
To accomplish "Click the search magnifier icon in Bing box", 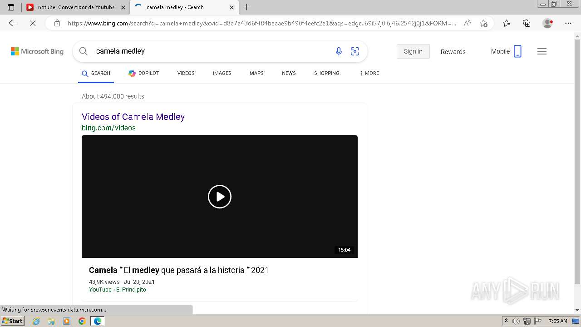I will (x=84, y=51).
